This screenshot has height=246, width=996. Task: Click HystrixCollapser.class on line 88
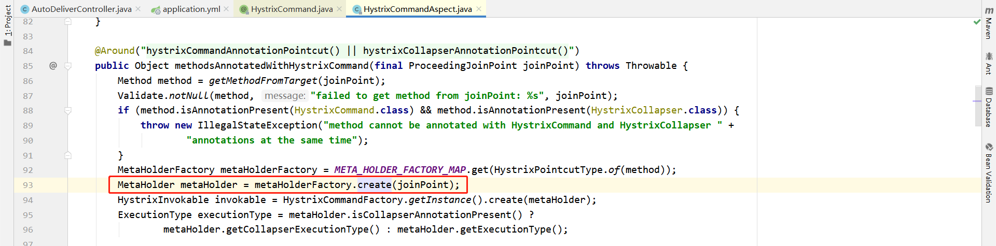pyautogui.click(x=654, y=110)
